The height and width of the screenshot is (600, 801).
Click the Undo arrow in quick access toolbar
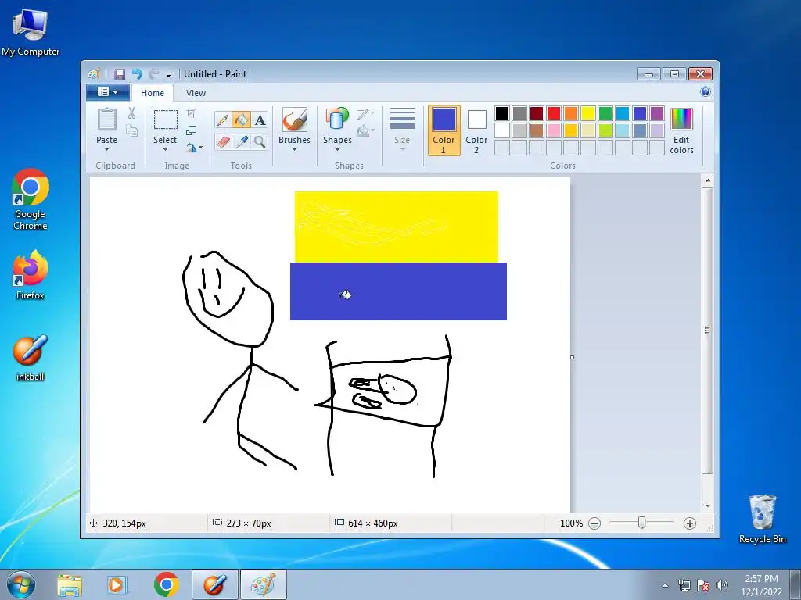[x=137, y=74]
